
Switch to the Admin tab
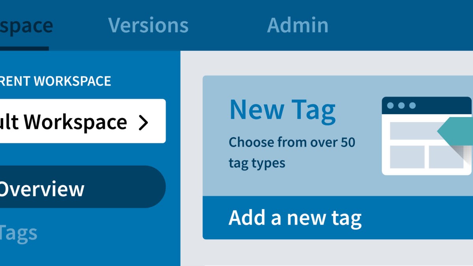298,25
